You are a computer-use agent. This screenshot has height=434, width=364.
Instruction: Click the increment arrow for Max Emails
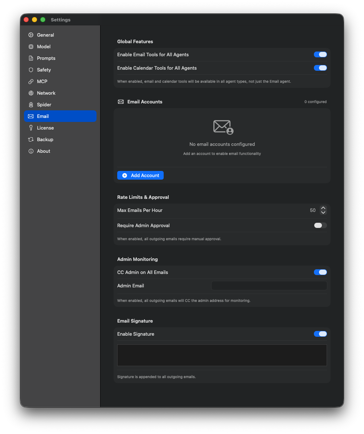(323, 208)
